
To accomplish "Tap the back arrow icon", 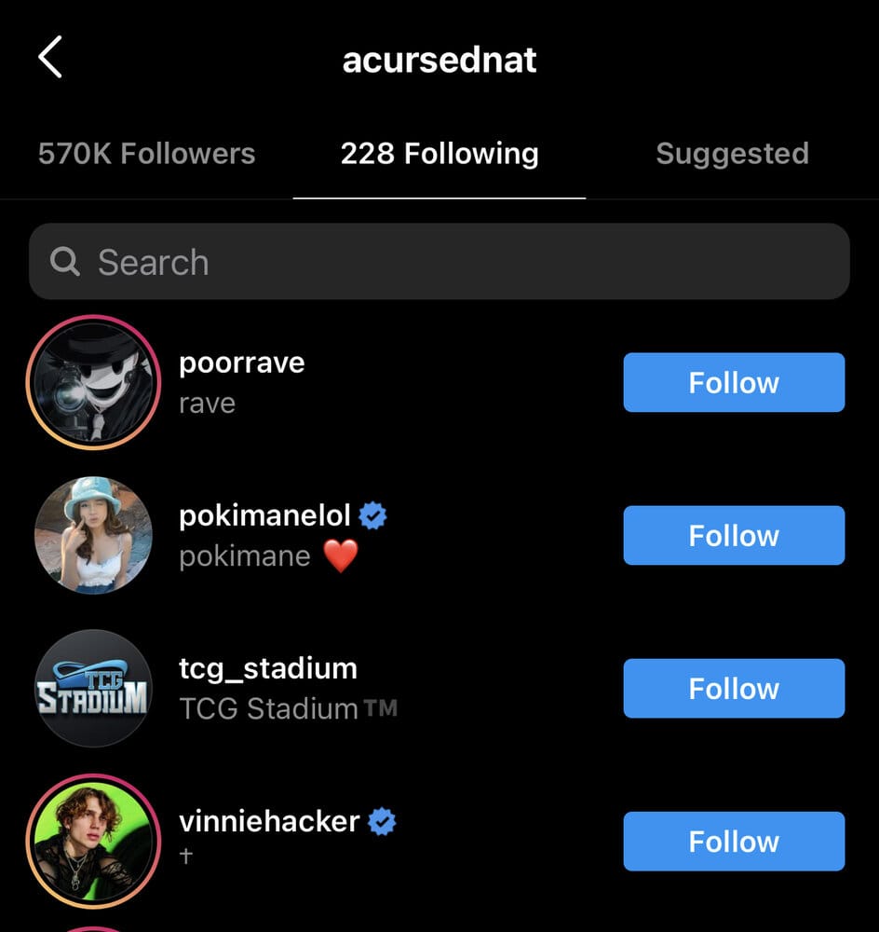I will 50,57.
